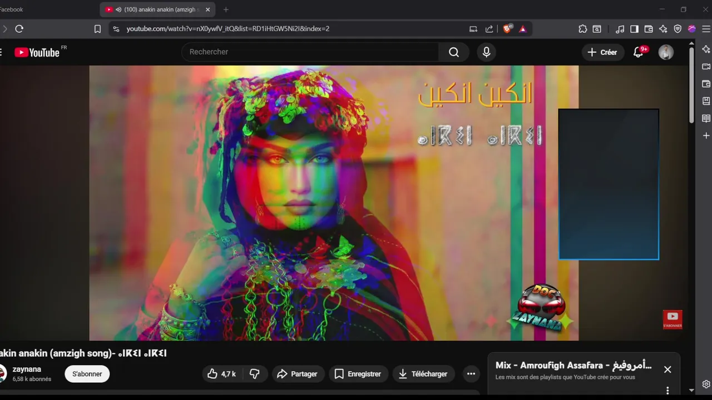Open browser extensions puzzle icon
712x400 pixels.
[x=582, y=29]
